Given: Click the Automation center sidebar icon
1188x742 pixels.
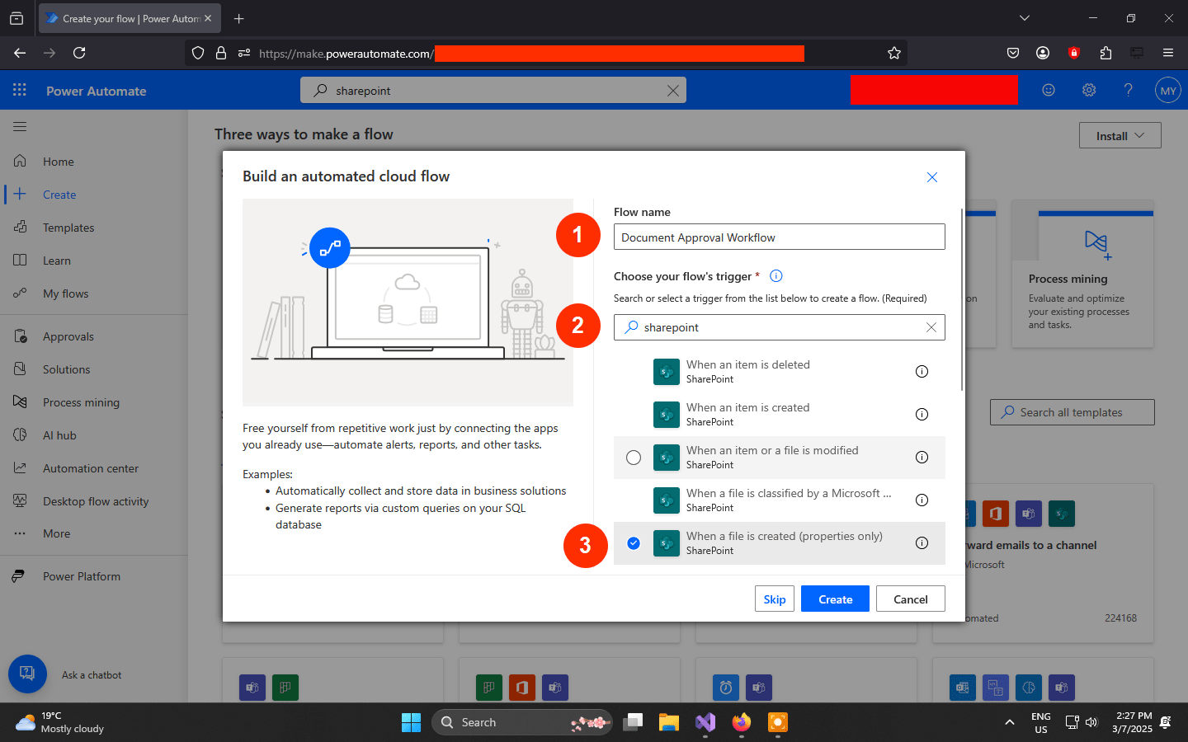Looking at the screenshot, I should (20, 467).
